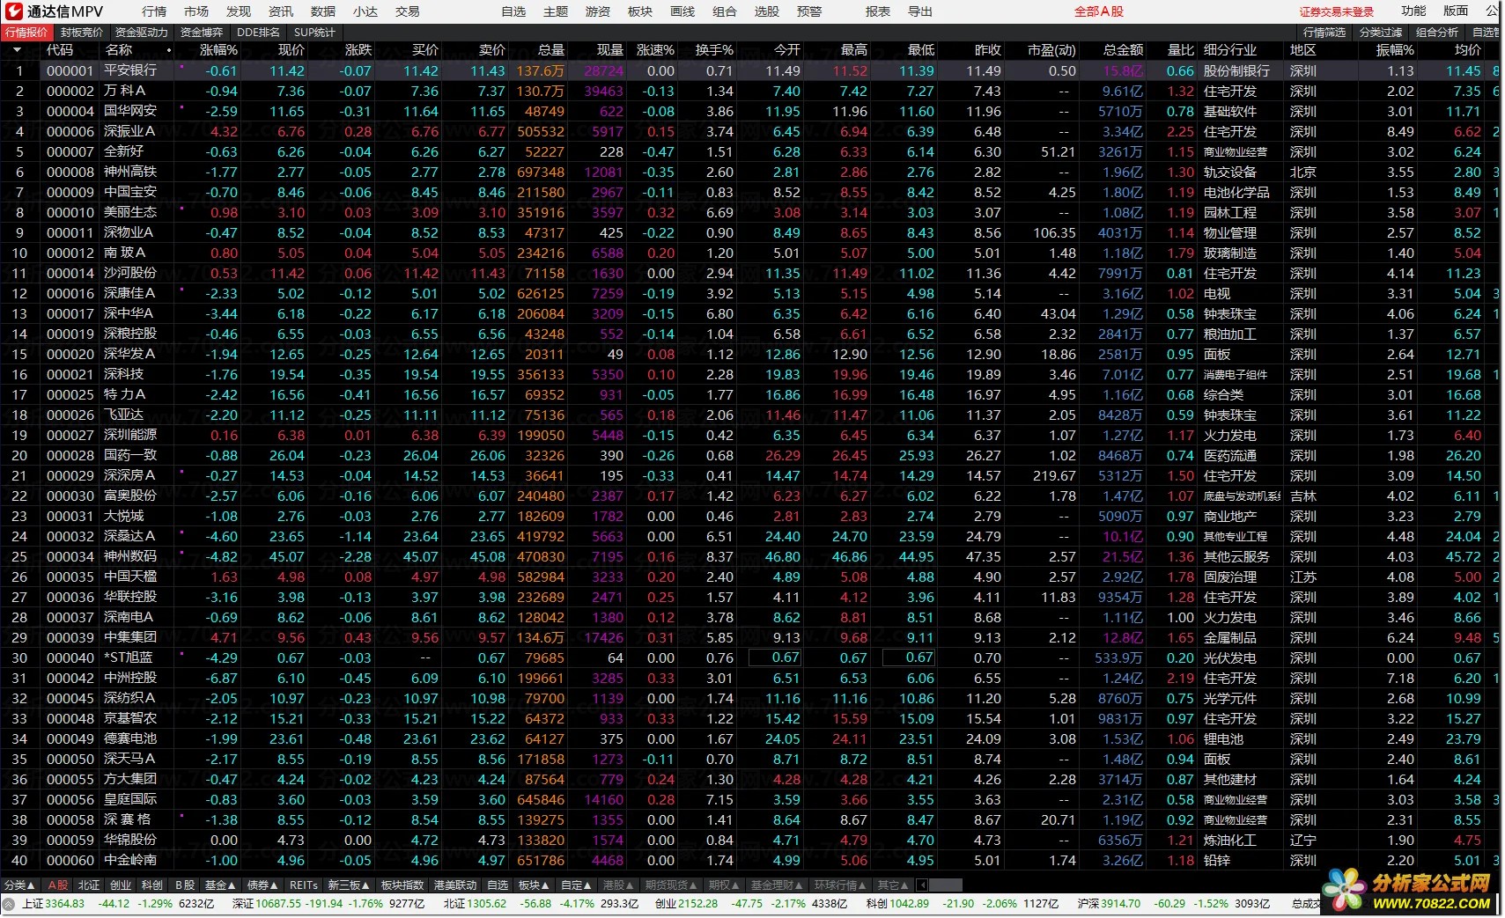
Task: Click the 上证 3364.83 index in the status bar
Action: pyautogui.click(x=54, y=904)
